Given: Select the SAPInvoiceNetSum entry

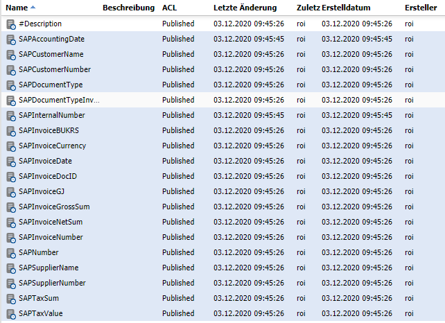Looking at the screenshot, I should (x=51, y=222).
